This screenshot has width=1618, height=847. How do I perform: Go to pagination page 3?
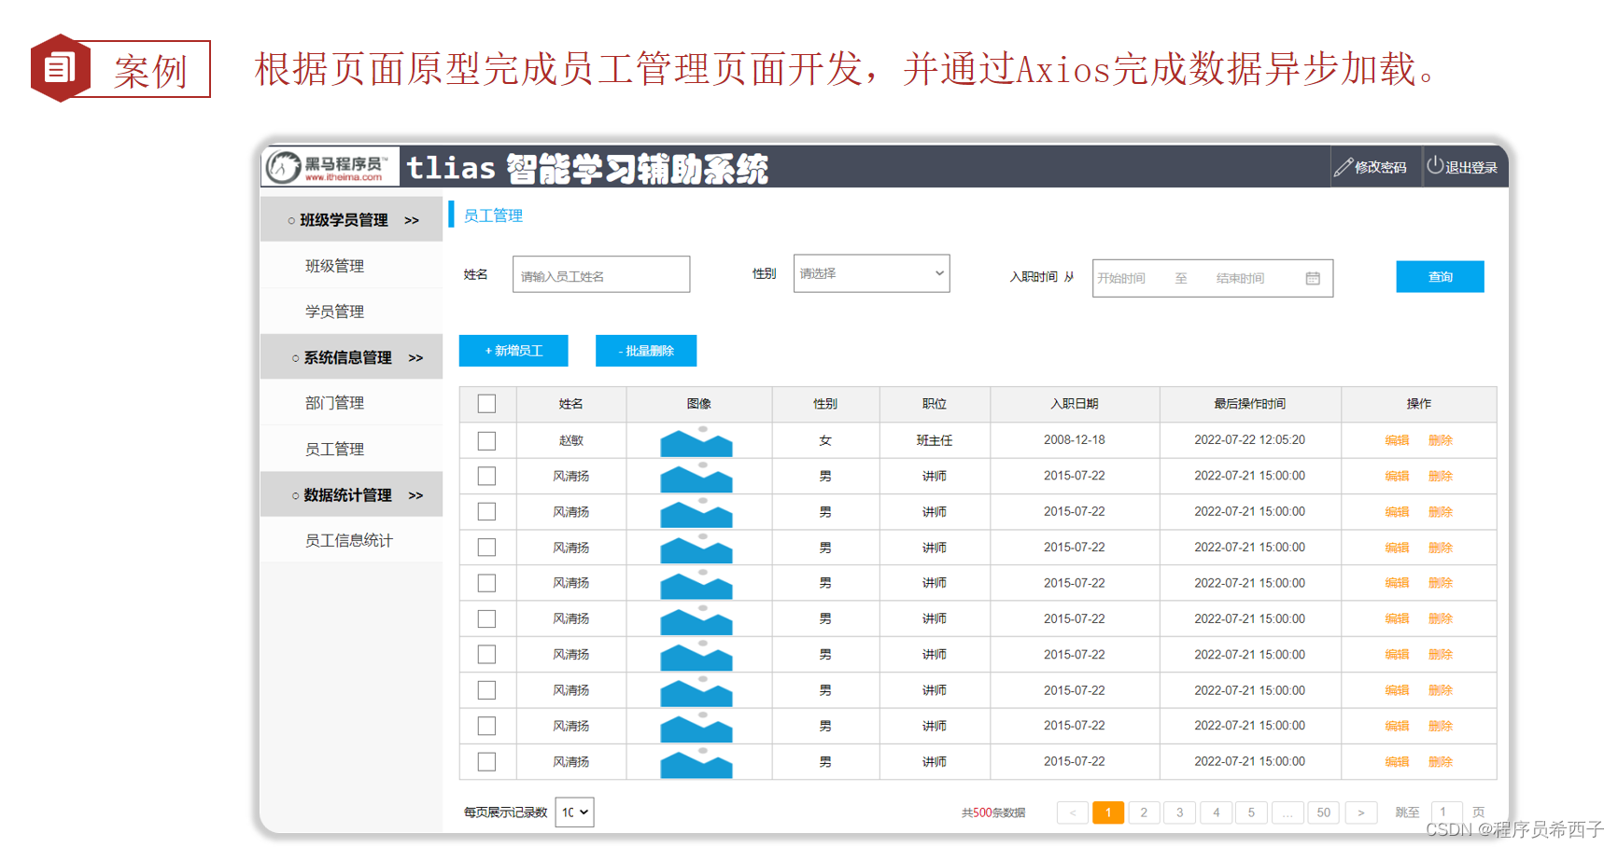1179,812
